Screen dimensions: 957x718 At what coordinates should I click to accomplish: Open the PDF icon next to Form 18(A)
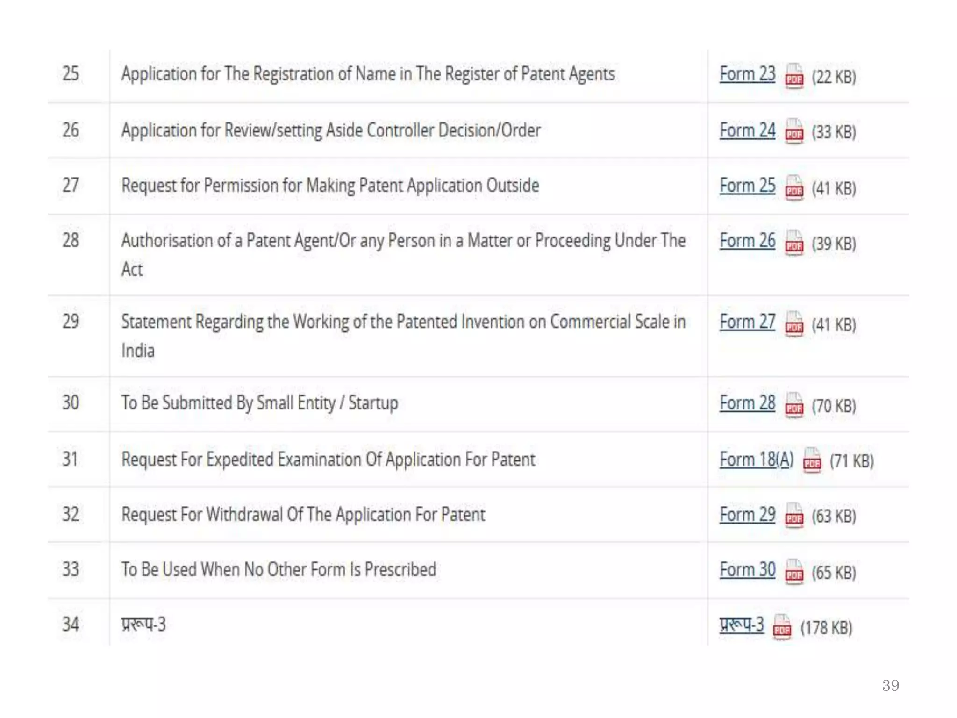(x=812, y=460)
